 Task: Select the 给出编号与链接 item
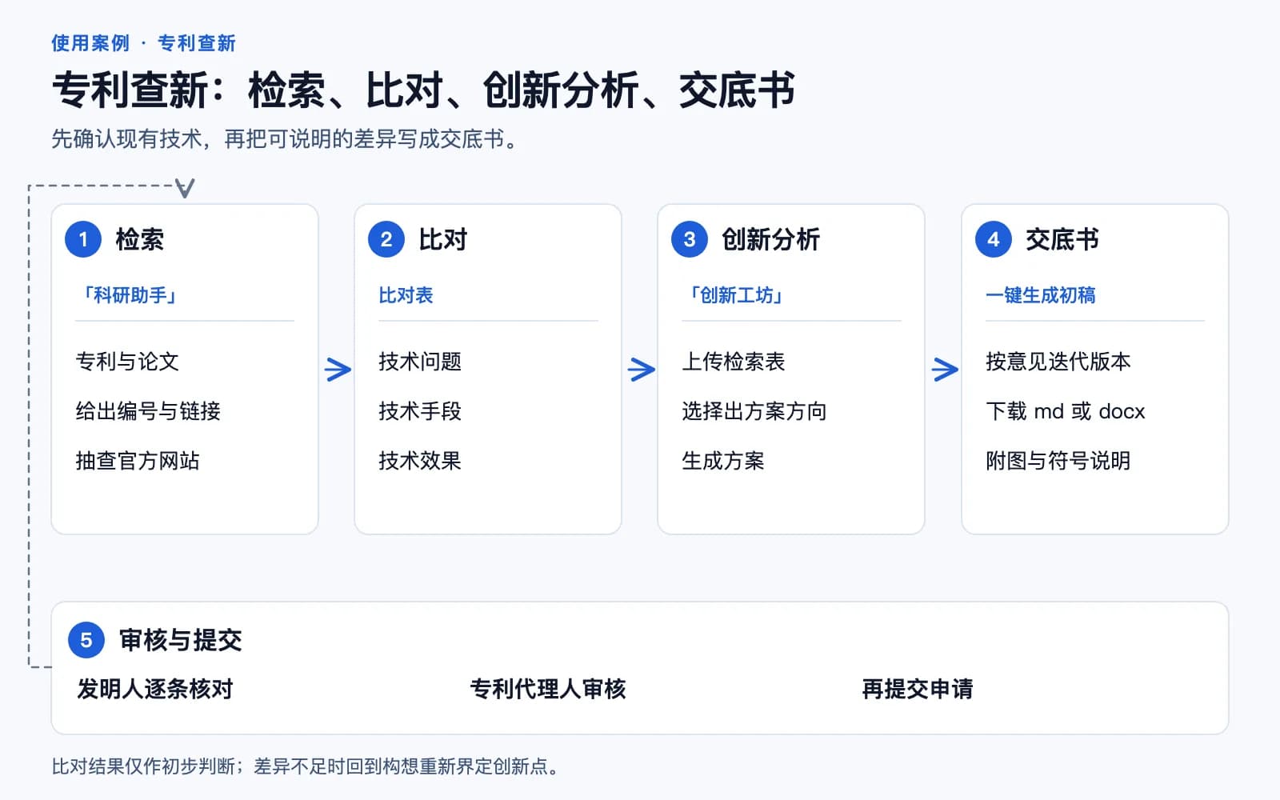pos(148,411)
